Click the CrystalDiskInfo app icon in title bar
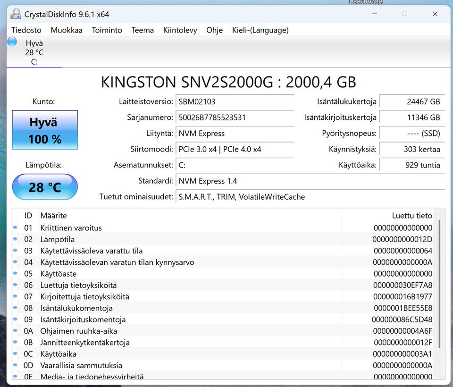Viewport: 453px width, 387px height. [x=16, y=14]
